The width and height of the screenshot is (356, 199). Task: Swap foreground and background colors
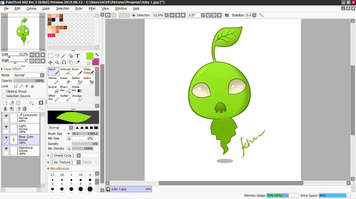pos(97,55)
